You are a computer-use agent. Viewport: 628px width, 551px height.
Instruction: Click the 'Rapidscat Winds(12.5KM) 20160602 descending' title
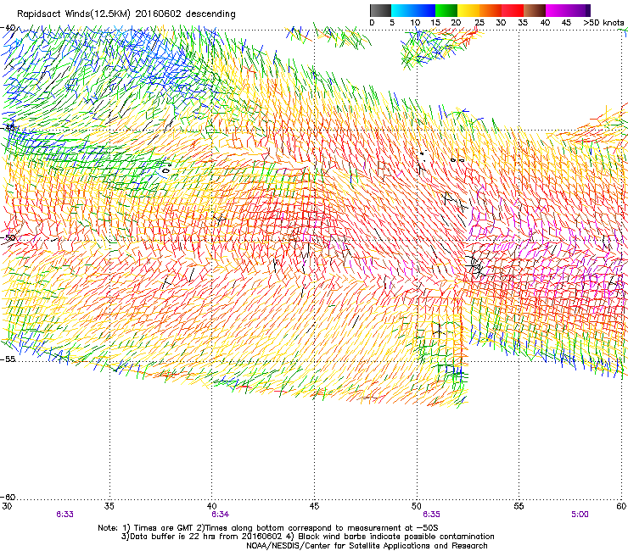click(126, 14)
